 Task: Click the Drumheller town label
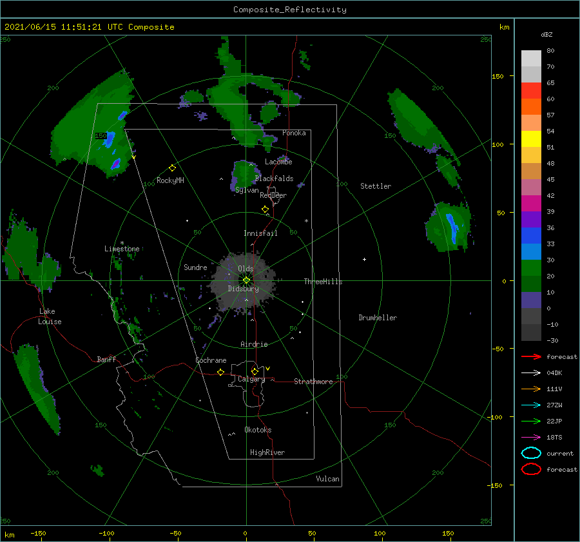tap(378, 318)
